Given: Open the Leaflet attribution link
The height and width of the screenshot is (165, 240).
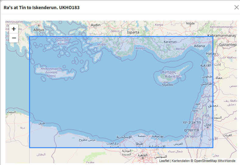Looking at the screenshot, I should tap(164, 161).
